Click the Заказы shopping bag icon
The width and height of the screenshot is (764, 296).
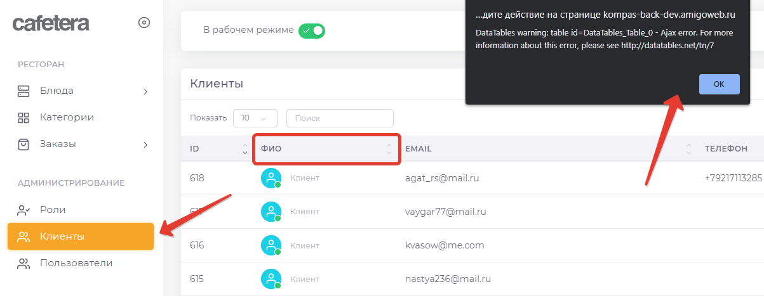click(x=23, y=144)
